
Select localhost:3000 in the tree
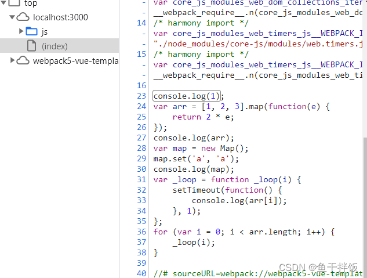point(60,17)
